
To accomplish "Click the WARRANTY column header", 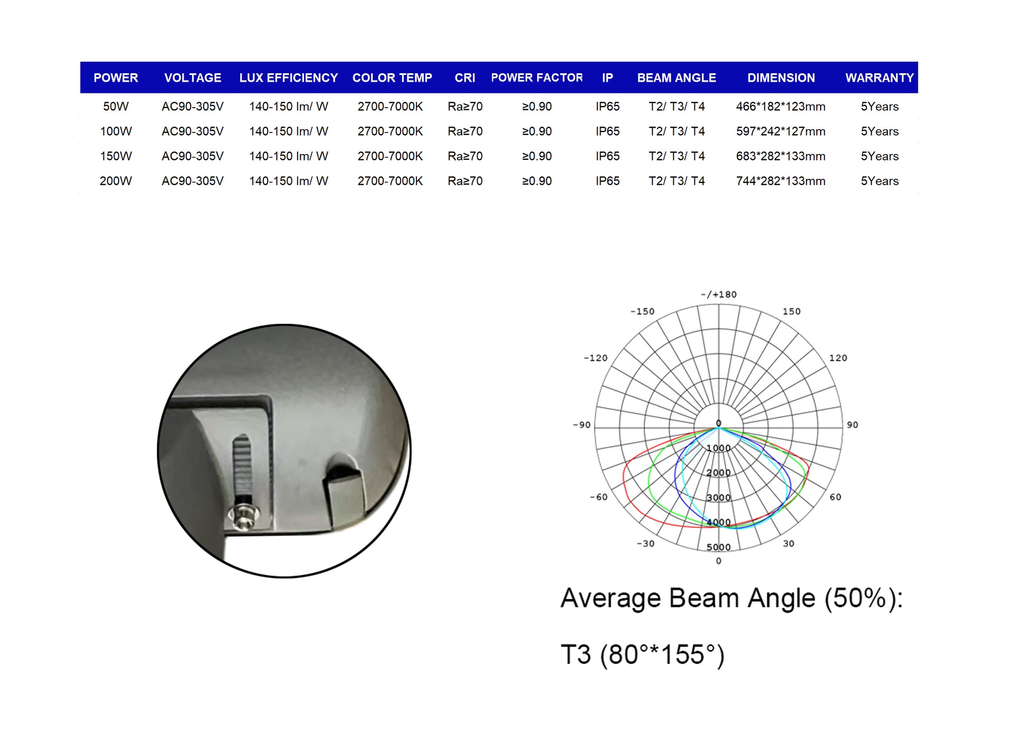I will pyautogui.click(x=879, y=78).
